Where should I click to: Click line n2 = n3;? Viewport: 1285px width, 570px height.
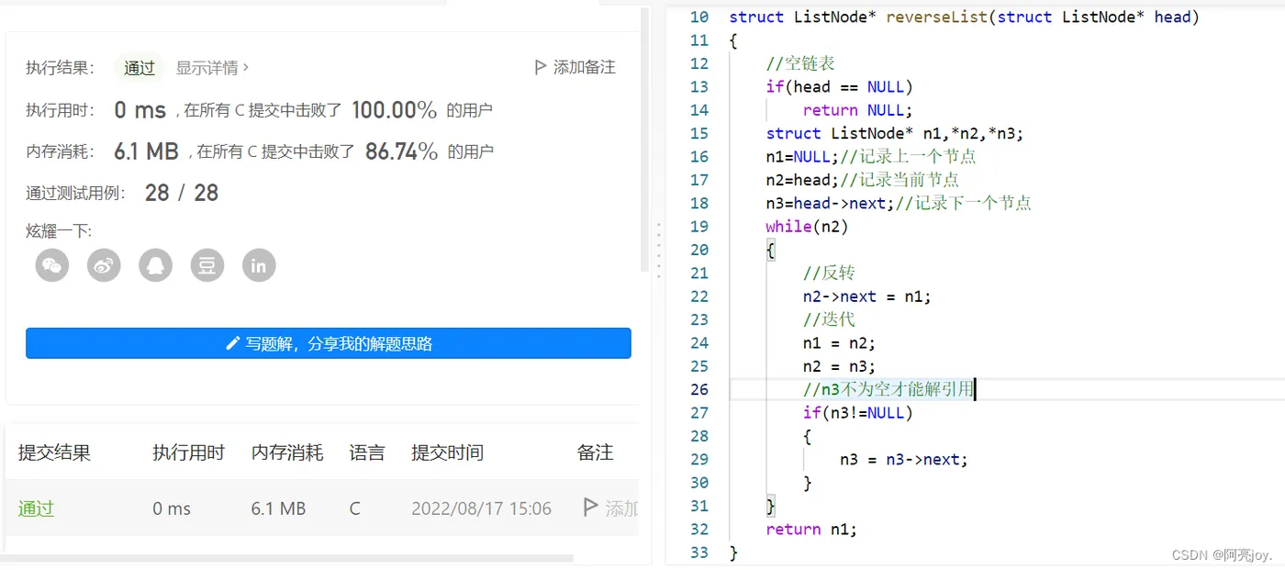840,366
